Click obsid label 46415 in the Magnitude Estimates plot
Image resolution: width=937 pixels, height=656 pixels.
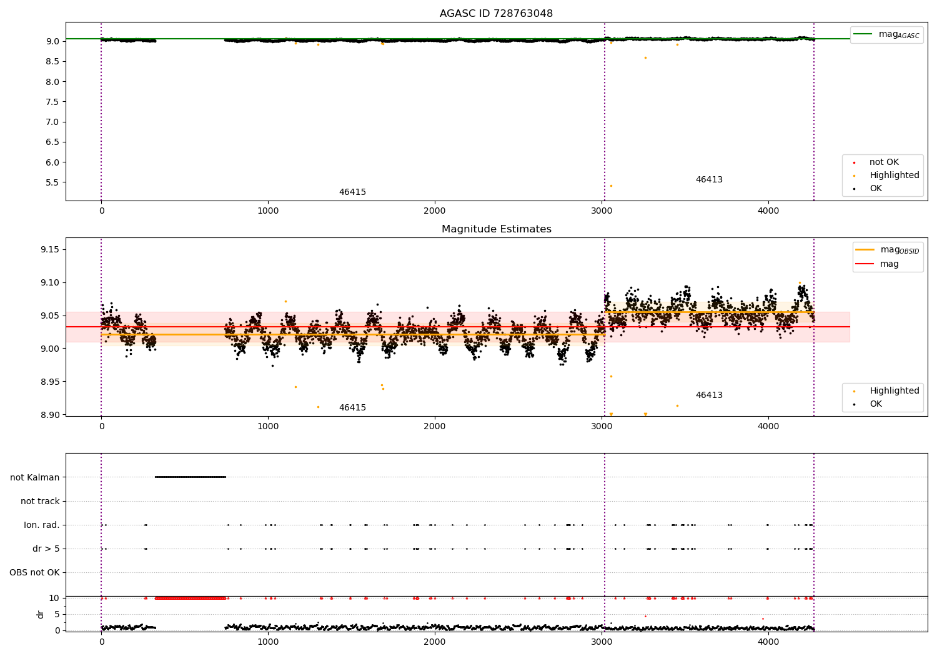352,408
